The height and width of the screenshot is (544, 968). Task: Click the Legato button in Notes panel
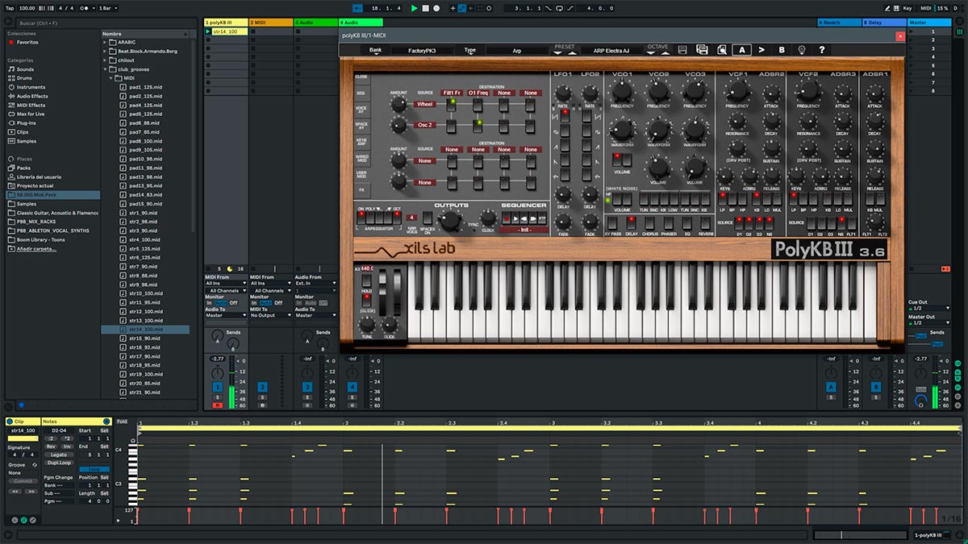[59, 455]
